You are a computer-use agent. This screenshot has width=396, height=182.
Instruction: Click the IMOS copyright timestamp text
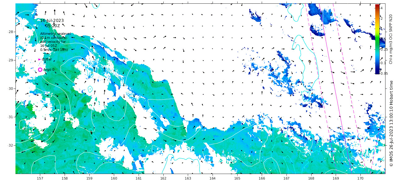pyautogui.click(x=391, y=123)
